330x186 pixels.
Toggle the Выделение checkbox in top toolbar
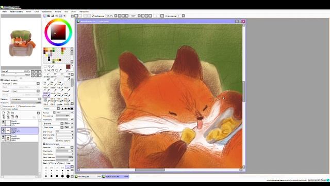93,16
